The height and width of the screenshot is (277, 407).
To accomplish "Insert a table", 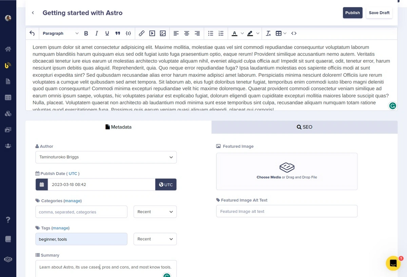I will click(278, 33).
